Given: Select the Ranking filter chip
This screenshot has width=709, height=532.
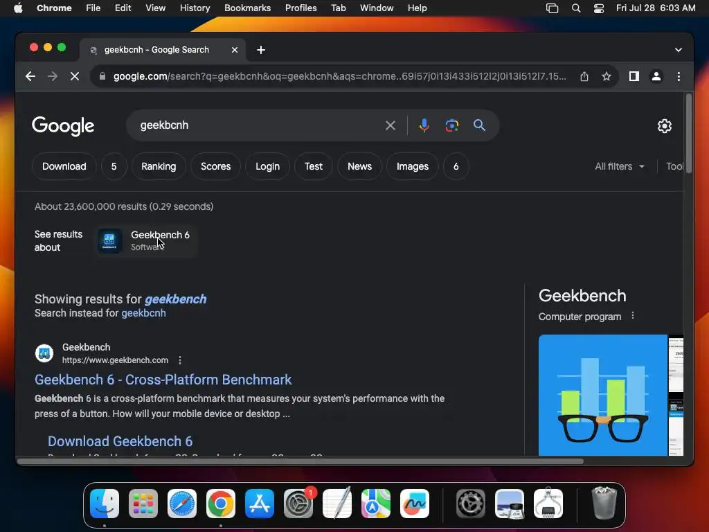Looking at the screenshot, I should (x=159, y=166).
